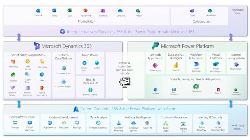This screenshot has width=250, height=140.
Task: Open the Teams icon
Action: (192, 11)
